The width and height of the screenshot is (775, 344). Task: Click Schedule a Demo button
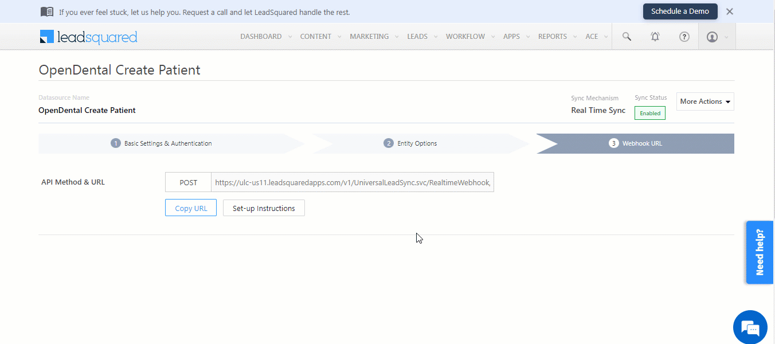[680, 11]
